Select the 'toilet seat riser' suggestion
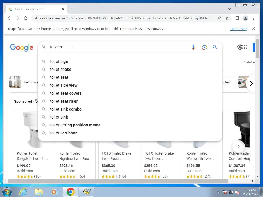This screenshot has height=197, width=263. point(130,101)
